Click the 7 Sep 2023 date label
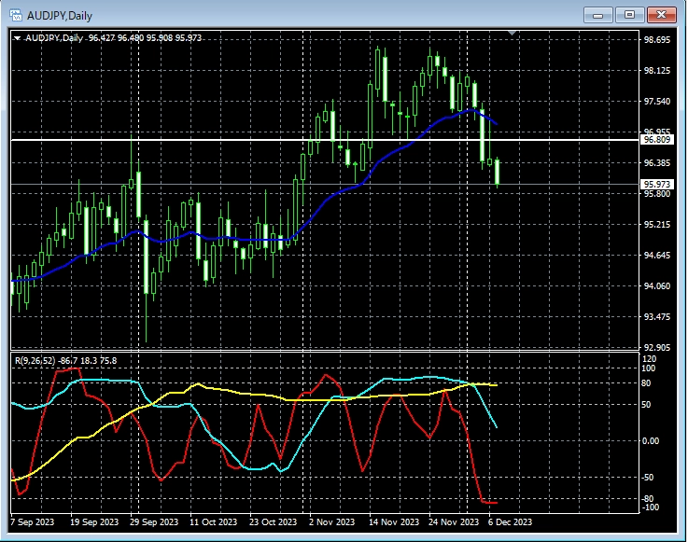The height and width of the screenshot is (542, 688). click(x=34, y=522)
